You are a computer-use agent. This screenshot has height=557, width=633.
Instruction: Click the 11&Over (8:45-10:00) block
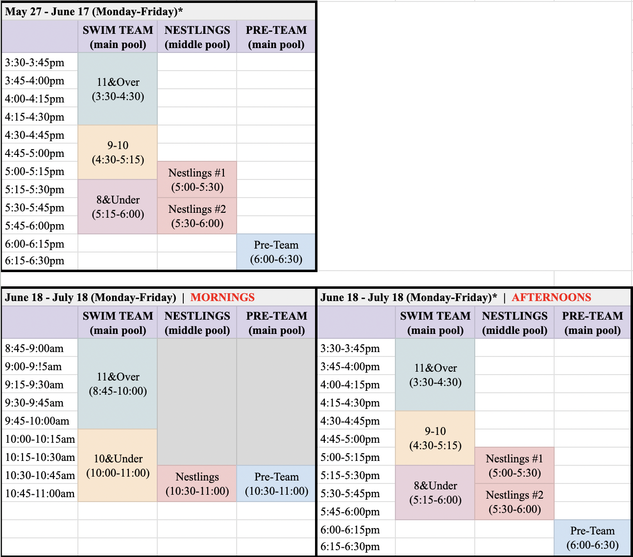(118, 384)
